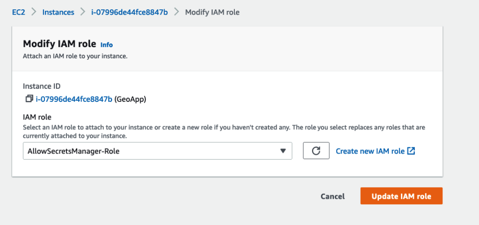Expand the IAM role dropdown arrow
Screen dimensions: 479x225
[x=283, y=151]
